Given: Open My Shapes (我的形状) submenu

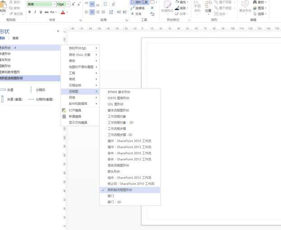Looking at the screenshot, I should pos(80,48).
